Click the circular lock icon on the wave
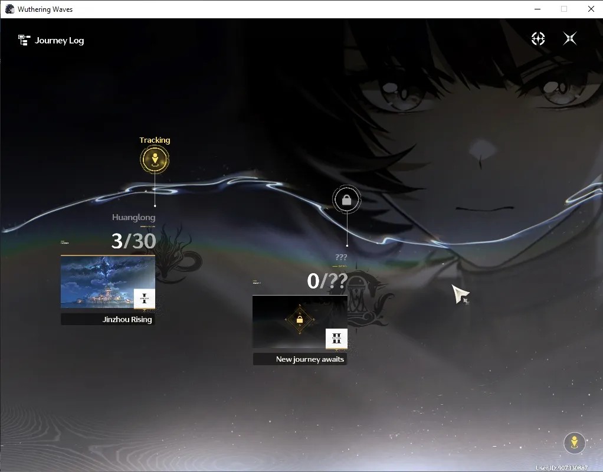This screenshot has width=603, height=472. tap(346, 199)
